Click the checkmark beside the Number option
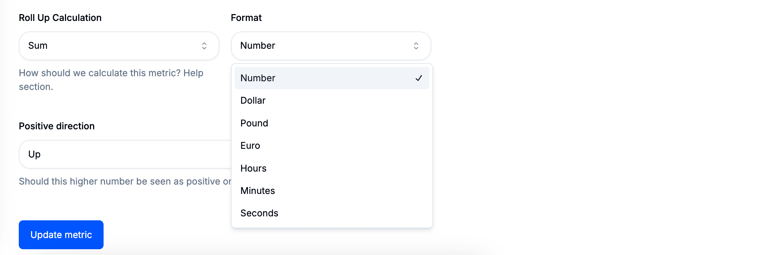The width and height of the screenshot is (768, 255). [419, 78]
